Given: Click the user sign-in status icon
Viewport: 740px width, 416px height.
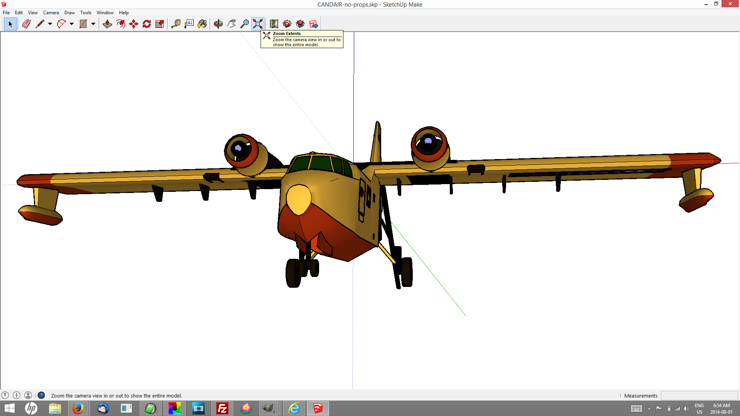Looking at the screenshot, I should coord(28,395).
